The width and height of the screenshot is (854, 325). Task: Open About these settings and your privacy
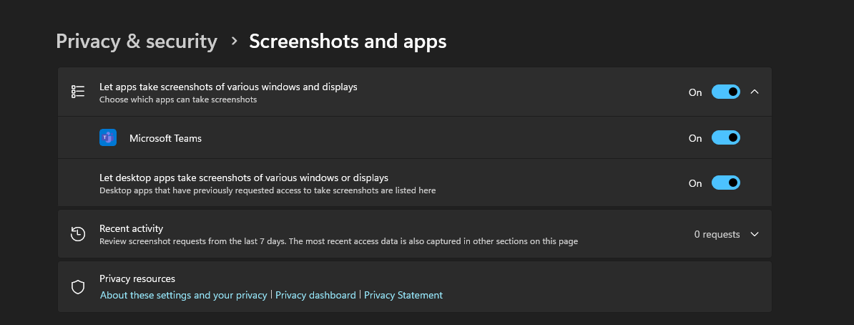(184, 295)
